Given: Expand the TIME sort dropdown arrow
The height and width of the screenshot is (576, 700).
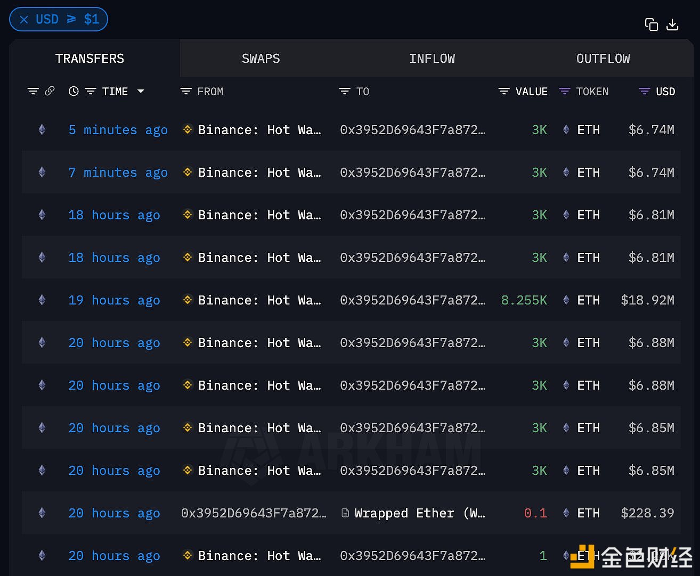Looking at the screenshot, I should pyautogui.click(x=141, y=92).
